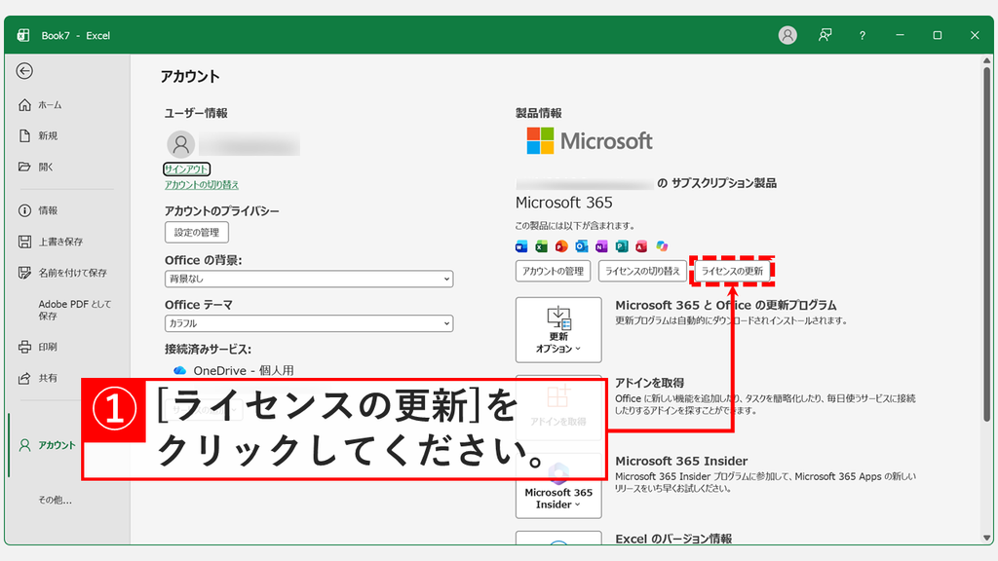The height and width of the screenshot is (561, 998).
Task: Click the Publisher app icon
Action: click(622, 246)
